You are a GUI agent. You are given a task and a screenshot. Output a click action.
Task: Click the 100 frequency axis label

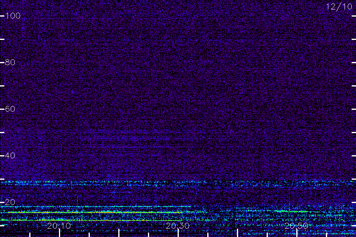[x=13, y=16]
